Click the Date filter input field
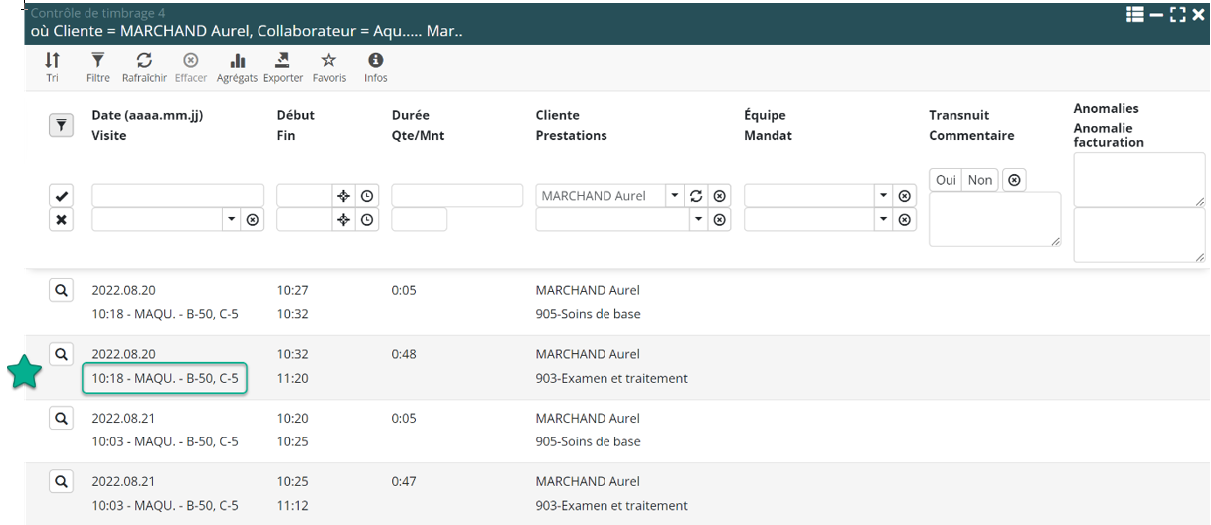This screenshot has height=525, width=1211. pos(178,196)
